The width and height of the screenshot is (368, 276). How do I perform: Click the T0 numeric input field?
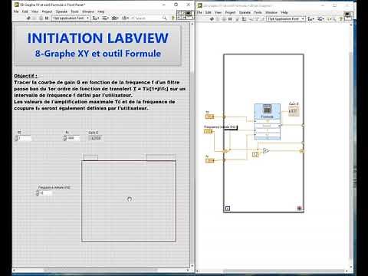25,138
